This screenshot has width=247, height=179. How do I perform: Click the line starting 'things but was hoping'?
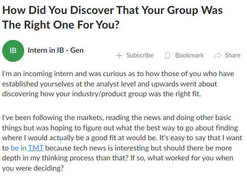[120, 128]
